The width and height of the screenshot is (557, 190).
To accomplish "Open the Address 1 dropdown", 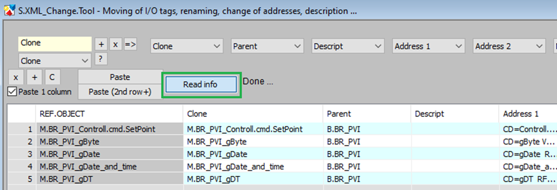I will [428, 46].
